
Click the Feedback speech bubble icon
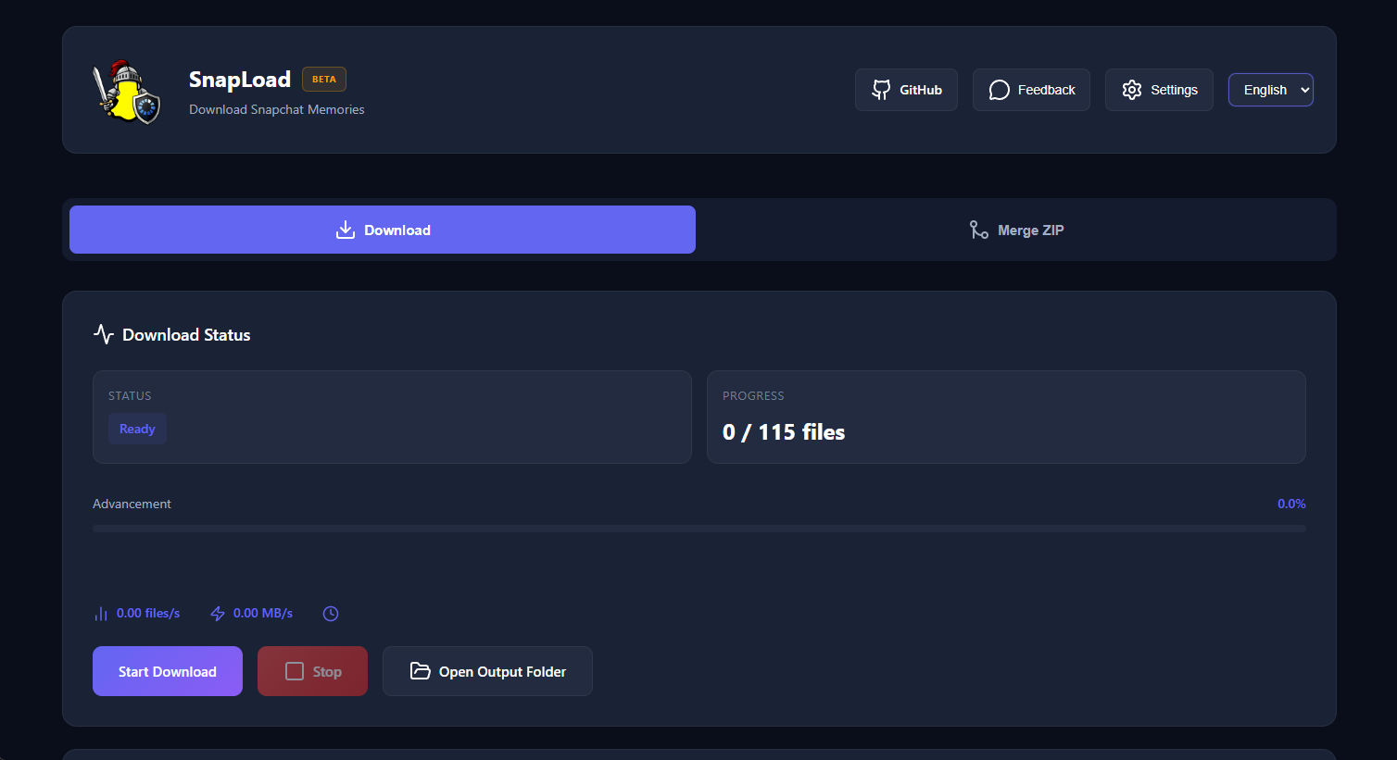tap(999, 90)
